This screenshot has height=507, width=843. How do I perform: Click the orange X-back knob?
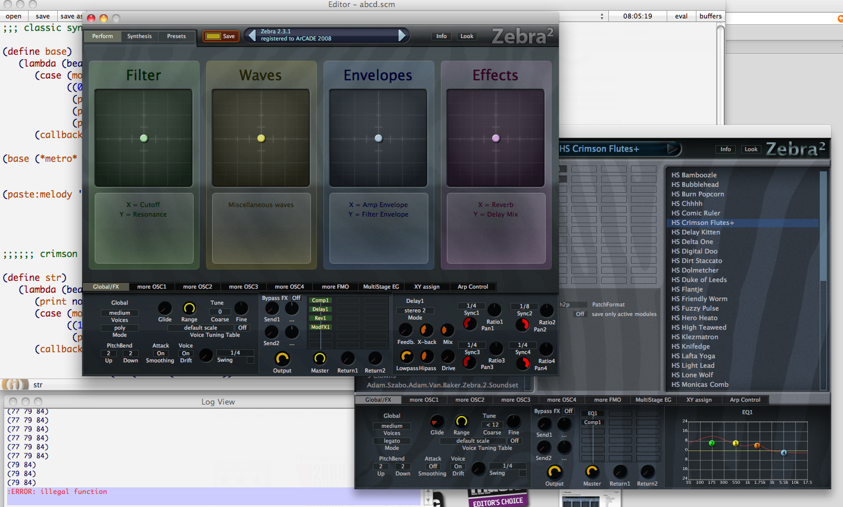click(x=427, y=330)
